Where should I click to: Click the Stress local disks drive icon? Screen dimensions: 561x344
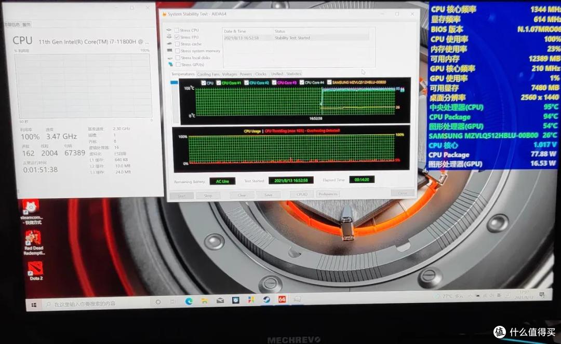click(170, 58)
